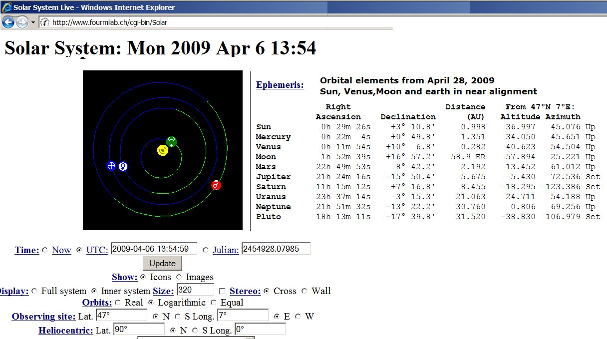Click the heliocentric latitude field 90°
Screen dimensions: 607x339
pyautogui.click(x=139, y=329)
